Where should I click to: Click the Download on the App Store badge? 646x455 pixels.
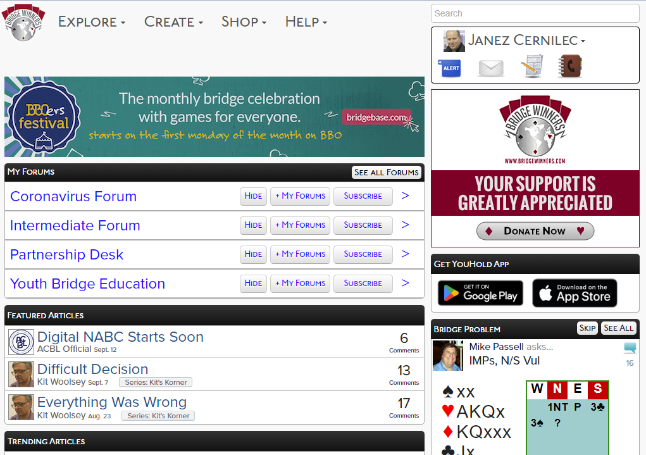[x=575, y=293]
